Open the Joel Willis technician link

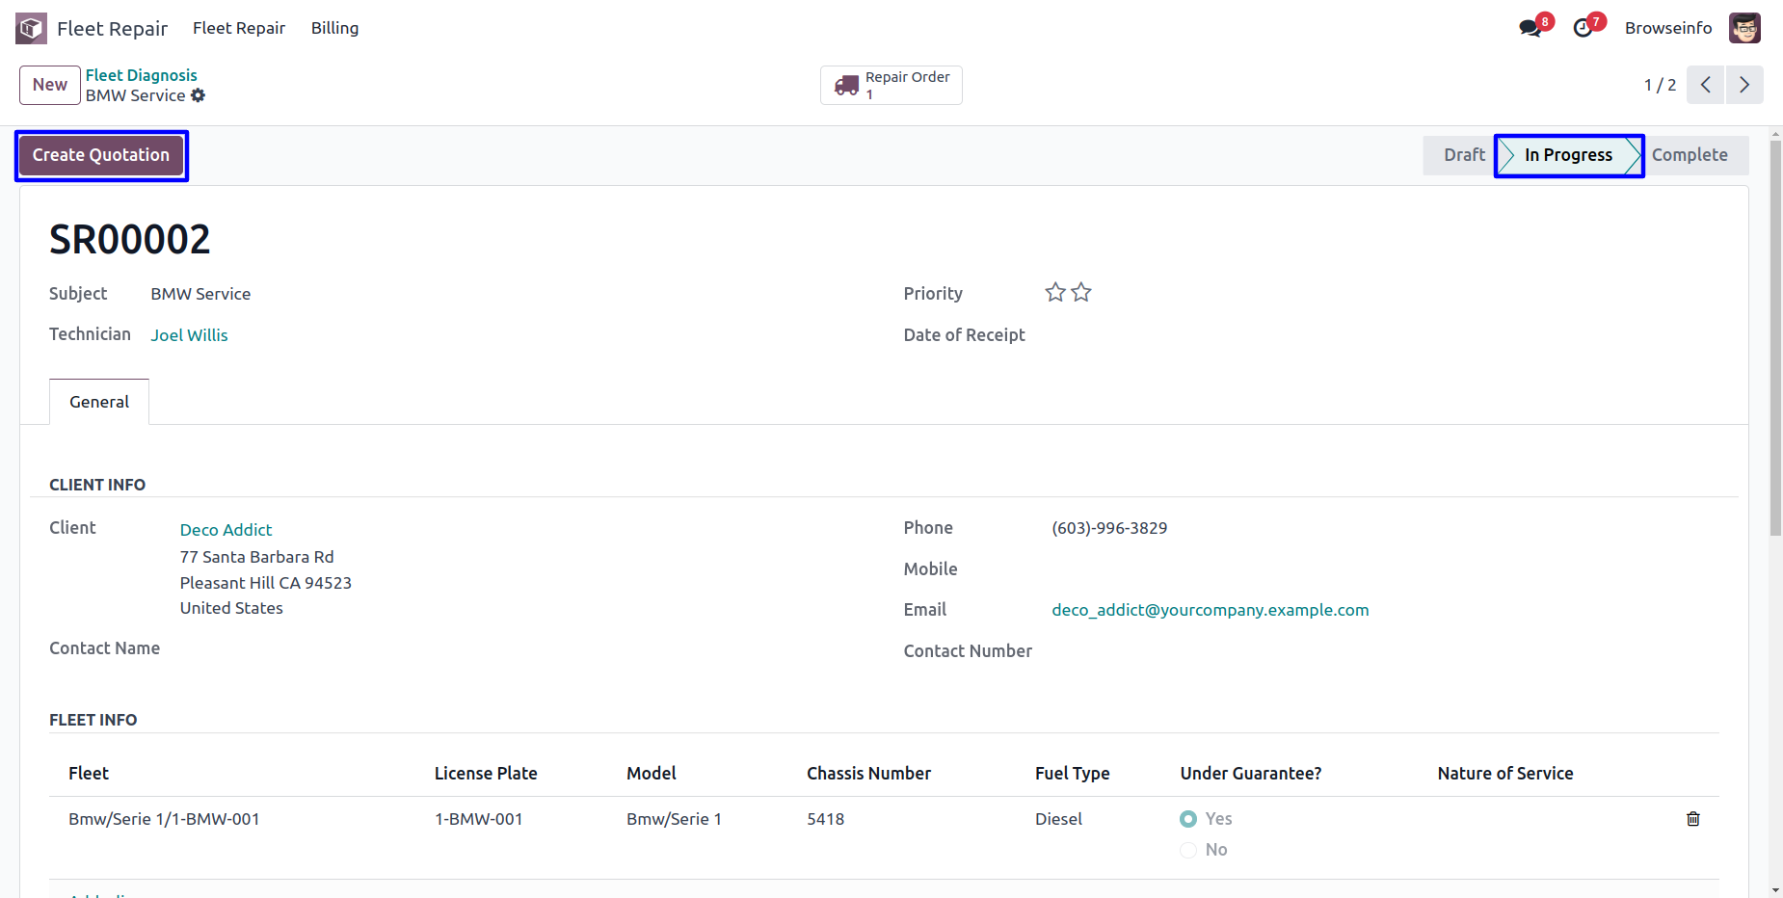[189, 335]
